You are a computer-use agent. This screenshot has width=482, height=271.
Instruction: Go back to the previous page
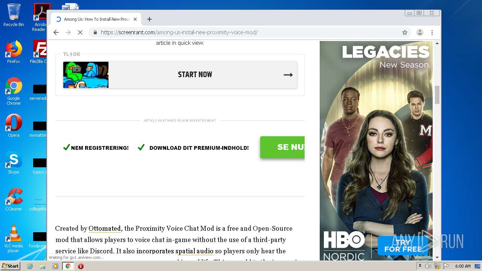(56, 32)
